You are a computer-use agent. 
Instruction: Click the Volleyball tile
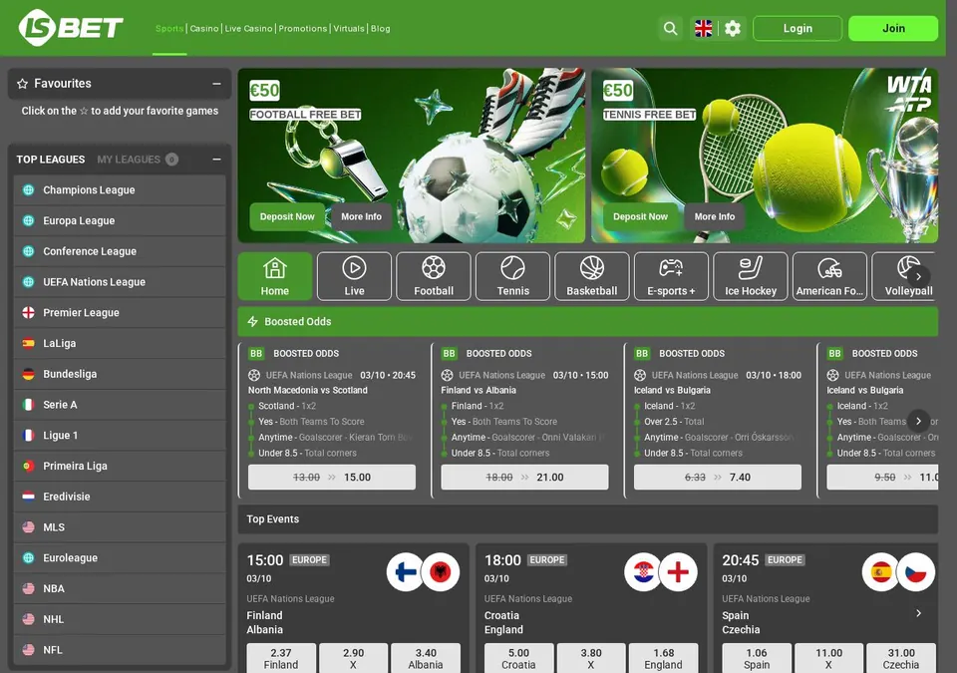pos(903,276)
